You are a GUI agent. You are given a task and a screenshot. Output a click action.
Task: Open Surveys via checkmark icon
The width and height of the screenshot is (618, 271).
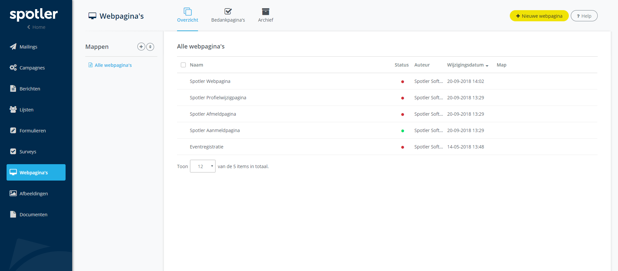pyautogui.click(x=13, y=151)
